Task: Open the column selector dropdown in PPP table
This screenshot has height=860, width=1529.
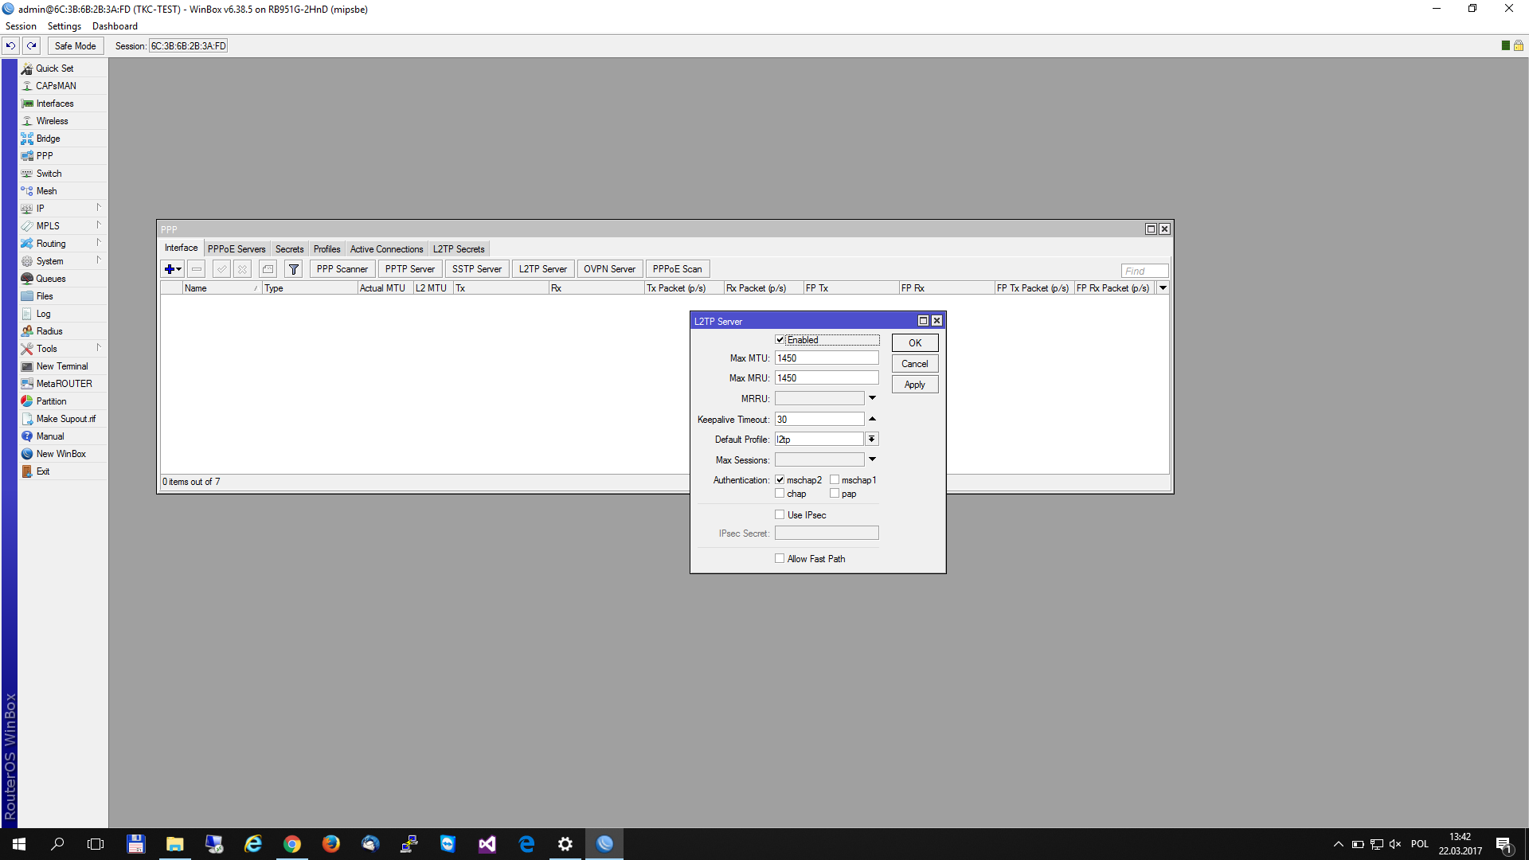Action: coord(1163,288)
